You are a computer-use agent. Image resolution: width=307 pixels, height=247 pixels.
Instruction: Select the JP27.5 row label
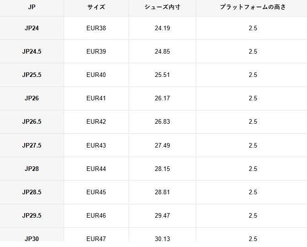32,145
